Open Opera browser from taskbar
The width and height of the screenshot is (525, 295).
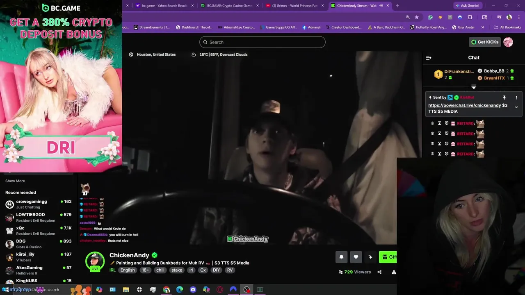220,290
